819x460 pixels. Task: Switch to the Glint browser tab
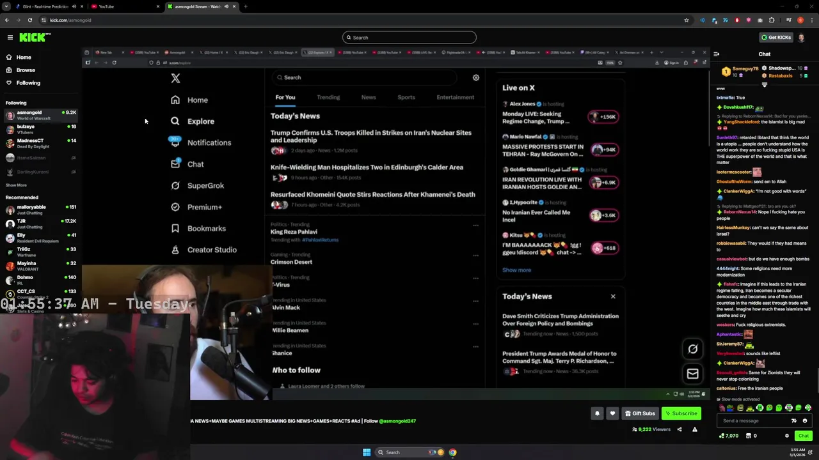(x=50, y=6)
